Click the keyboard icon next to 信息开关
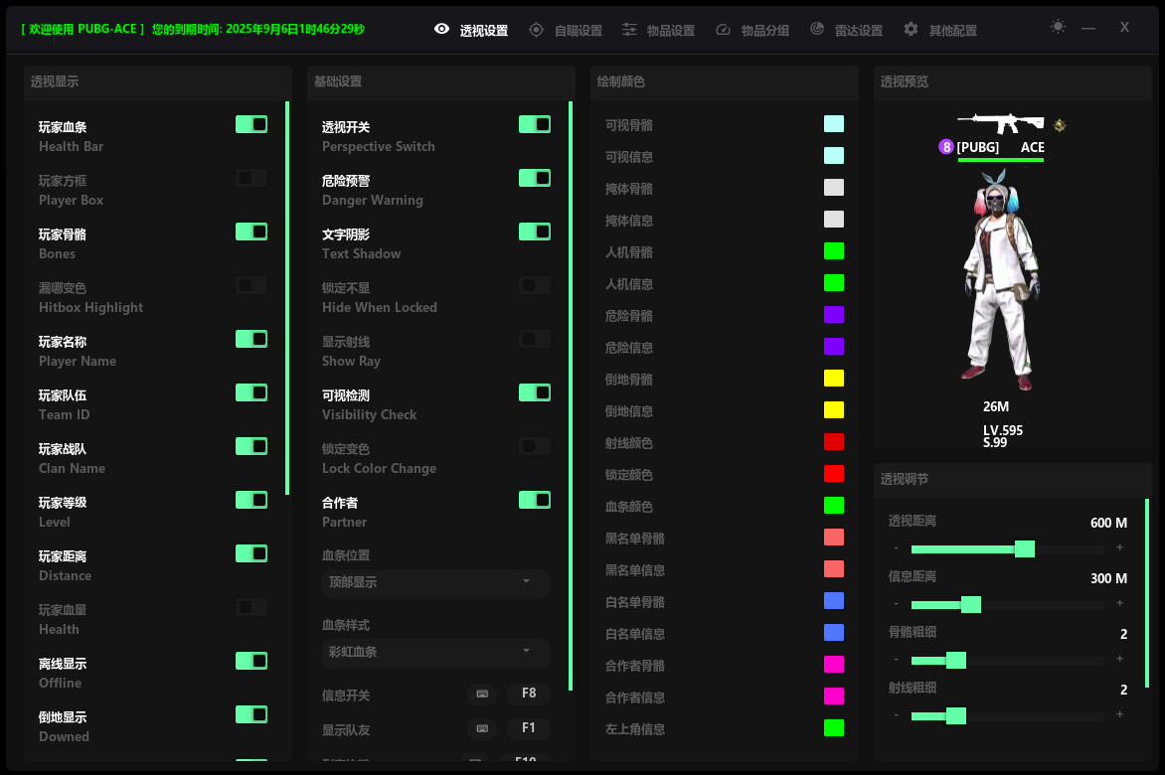 [x=482, y=694]
